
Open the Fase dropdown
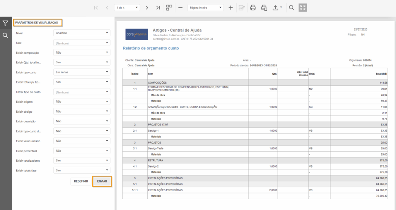[82, 43]
